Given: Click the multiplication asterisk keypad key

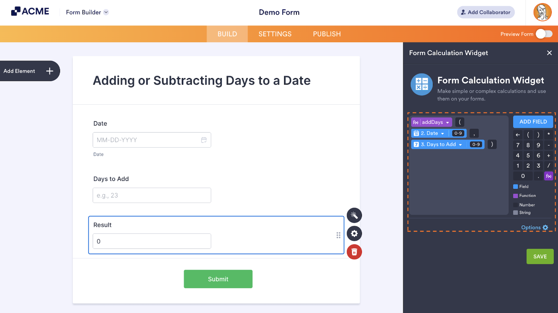Looking at the screenshot, I should point(548,134).
